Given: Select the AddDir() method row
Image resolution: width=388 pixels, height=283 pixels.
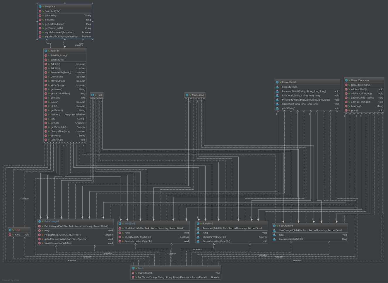Looking at the screenshot, I should point(65,68).
